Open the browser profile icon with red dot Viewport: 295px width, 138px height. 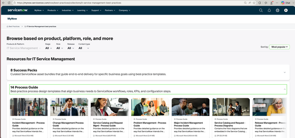click(271, 3)
